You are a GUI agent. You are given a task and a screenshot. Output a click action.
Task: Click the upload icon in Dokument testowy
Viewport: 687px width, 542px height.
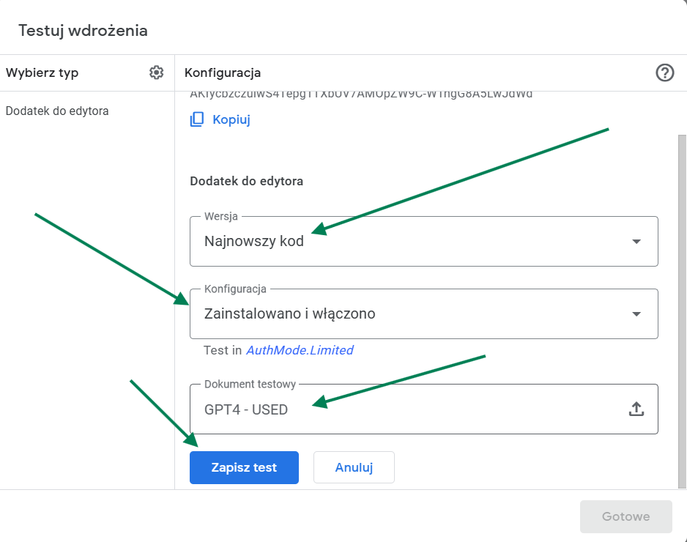pos(636,409)
